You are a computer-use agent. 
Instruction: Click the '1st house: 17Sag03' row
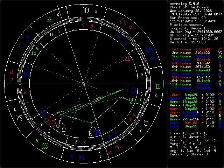click(x=191, y=49)
